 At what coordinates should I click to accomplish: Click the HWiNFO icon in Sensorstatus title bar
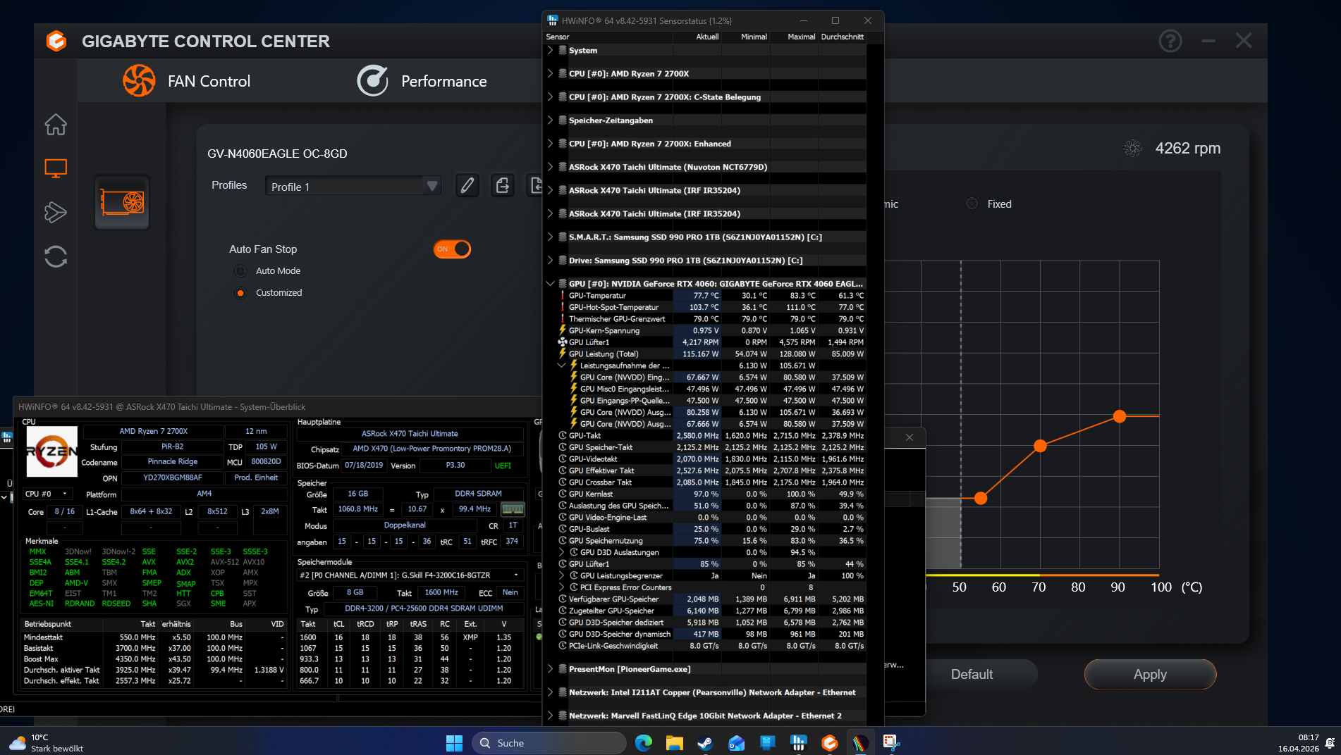(x=553, y=20)
